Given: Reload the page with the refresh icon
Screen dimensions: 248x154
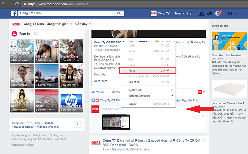Looking at the screenshot, I should [x=17, y=4].
